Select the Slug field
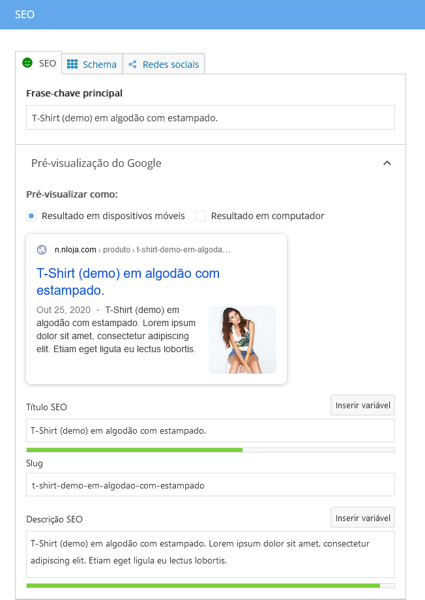This screenshot has width=425, height=600. pos(210,484)
